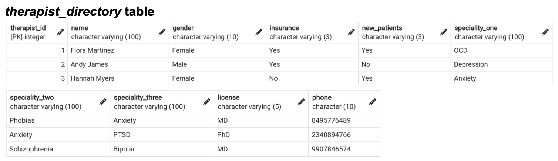Click the edit pencil icon for name column
This screenshot has width=558, height=161.
click(x=162, y=33)
